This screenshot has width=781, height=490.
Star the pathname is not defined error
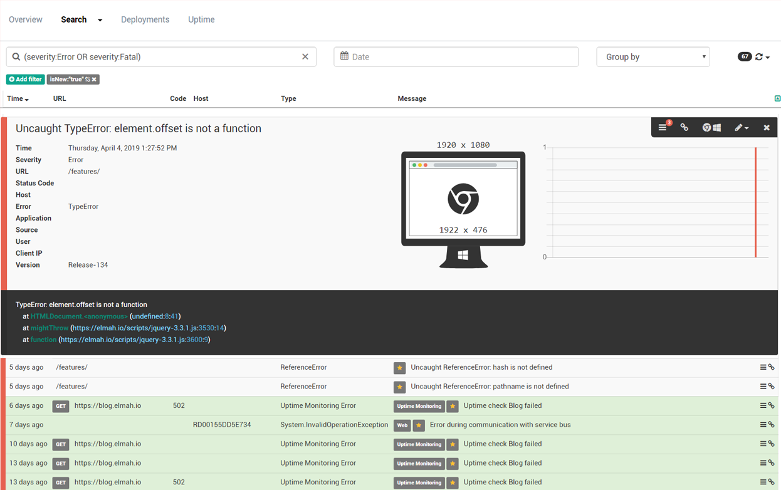pos(399,387)
